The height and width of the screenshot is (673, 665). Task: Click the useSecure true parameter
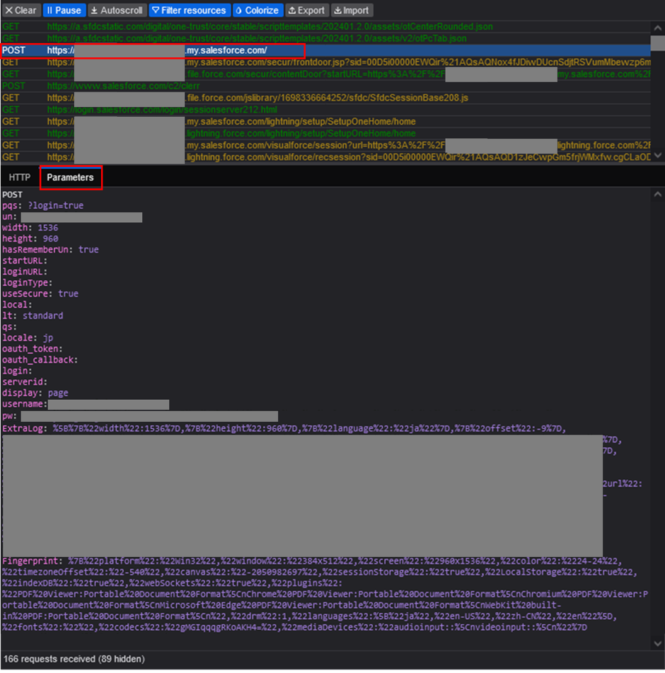click(40, 294)
